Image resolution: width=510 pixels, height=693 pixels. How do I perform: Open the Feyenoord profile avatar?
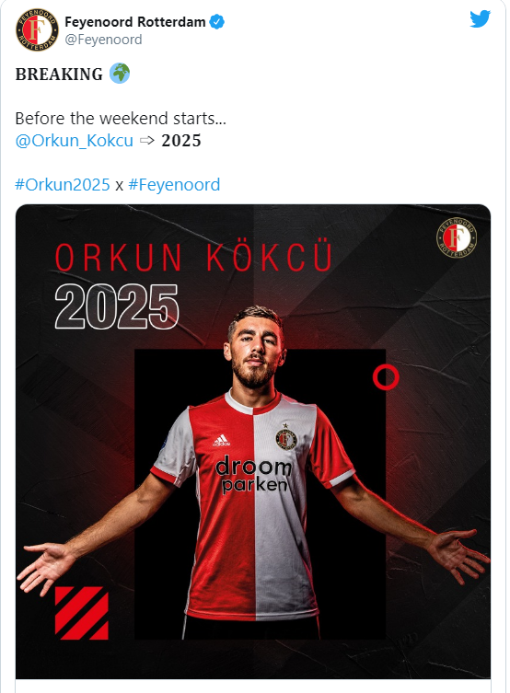[37, 29]
